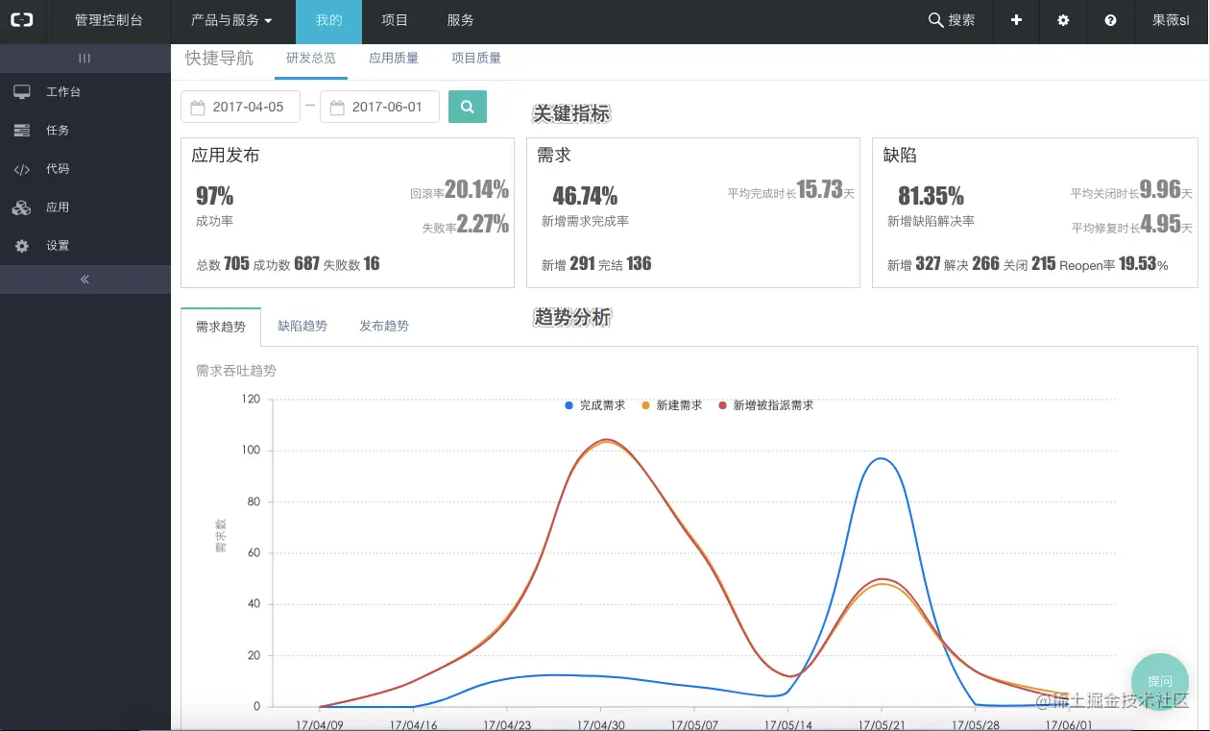Screen dimensions: 1210x731
Task: Click the 46.74% completion rate value
Action: click(585, 197)
